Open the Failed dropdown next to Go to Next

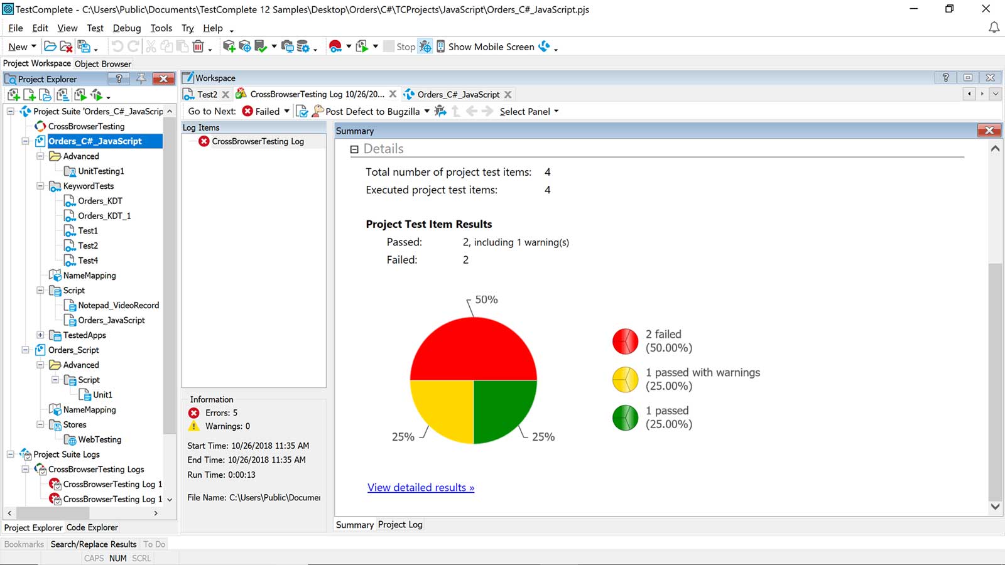click(x=286, y=111)
